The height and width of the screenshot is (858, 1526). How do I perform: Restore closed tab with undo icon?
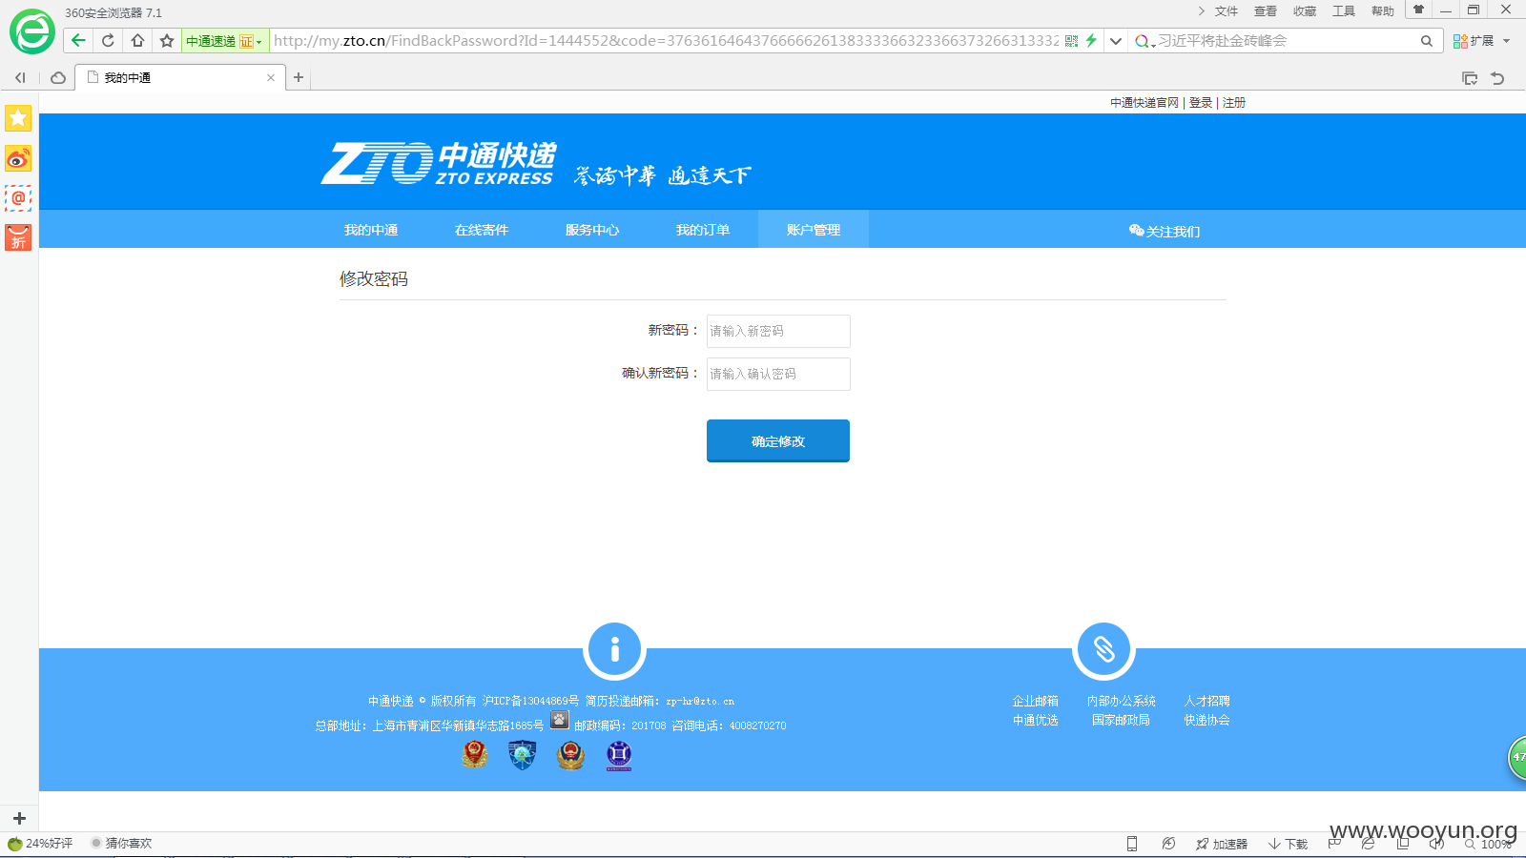pyautogui.click(x=1497, y=78)
